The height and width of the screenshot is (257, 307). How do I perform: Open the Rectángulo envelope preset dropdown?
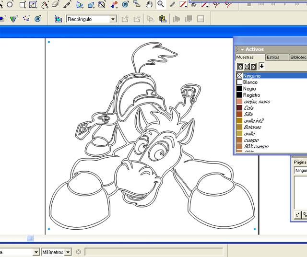[x=113, y=19]
